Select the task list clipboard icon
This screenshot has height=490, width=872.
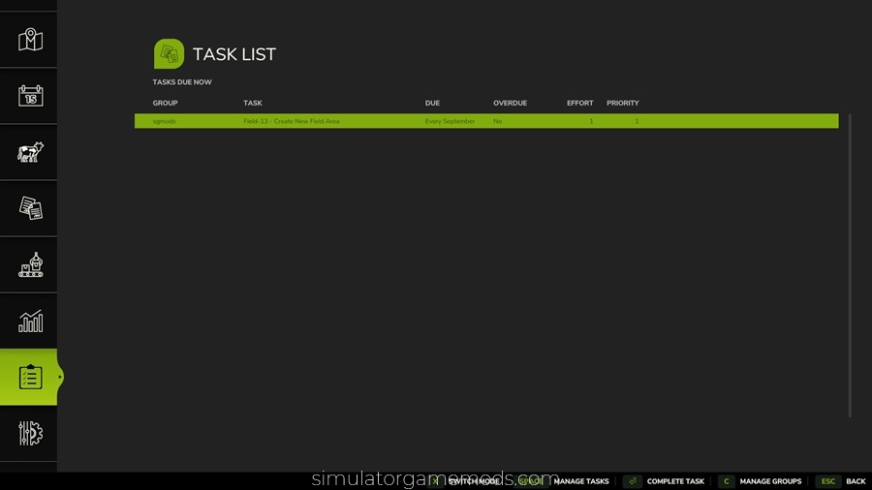click(x=30, y=377)
